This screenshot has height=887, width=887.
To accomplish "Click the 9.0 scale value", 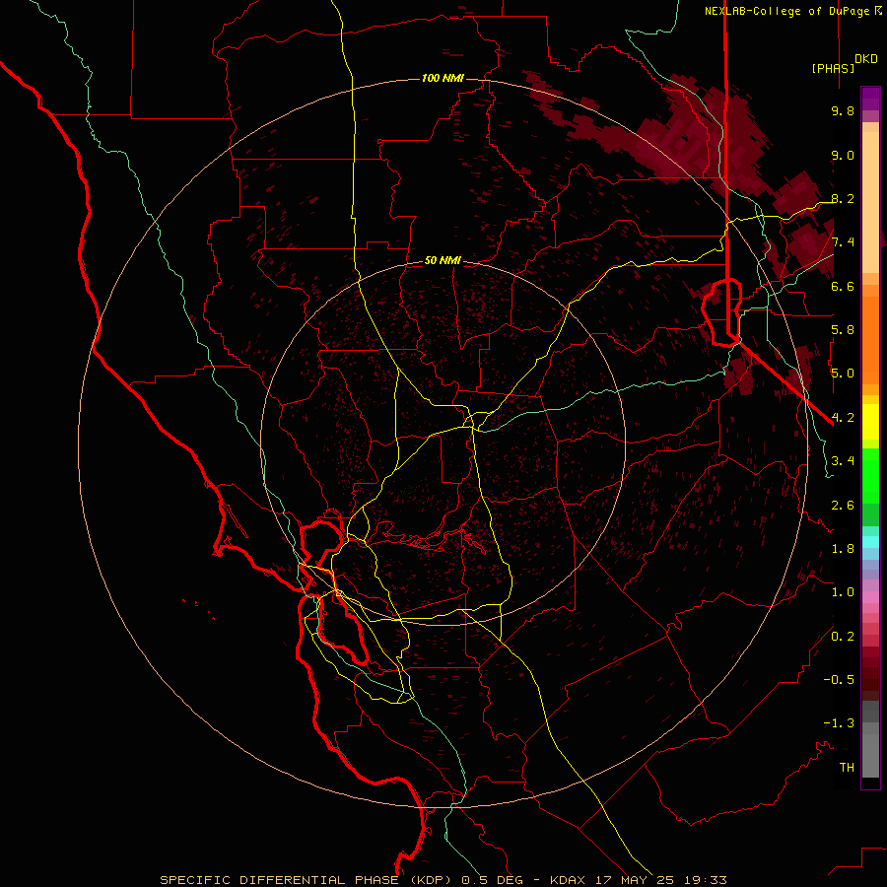I will (843, 155).
